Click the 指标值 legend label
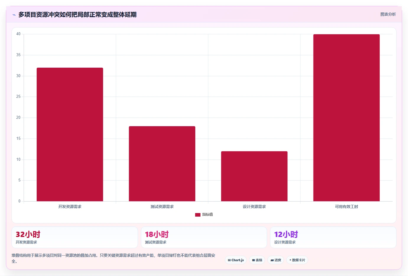The image size is (408, 276). [207, 215]
